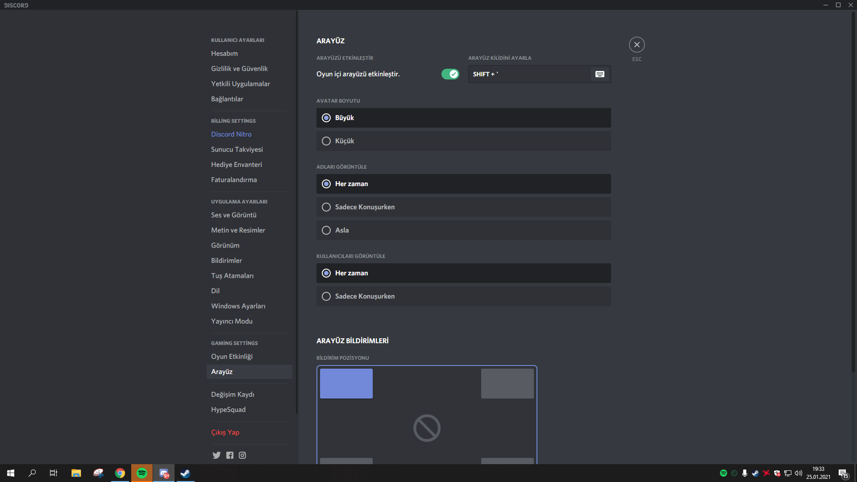Click the 'SHIFT + `' keybind field

tap(539, 74)
